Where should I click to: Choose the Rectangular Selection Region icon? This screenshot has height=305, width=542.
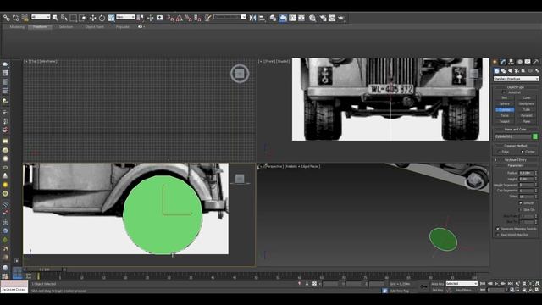point(74,18)
